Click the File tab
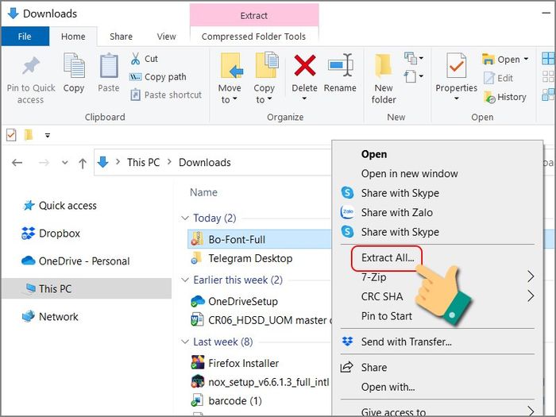556x417 pixels. pyautogui.click(x=25, y=37)
